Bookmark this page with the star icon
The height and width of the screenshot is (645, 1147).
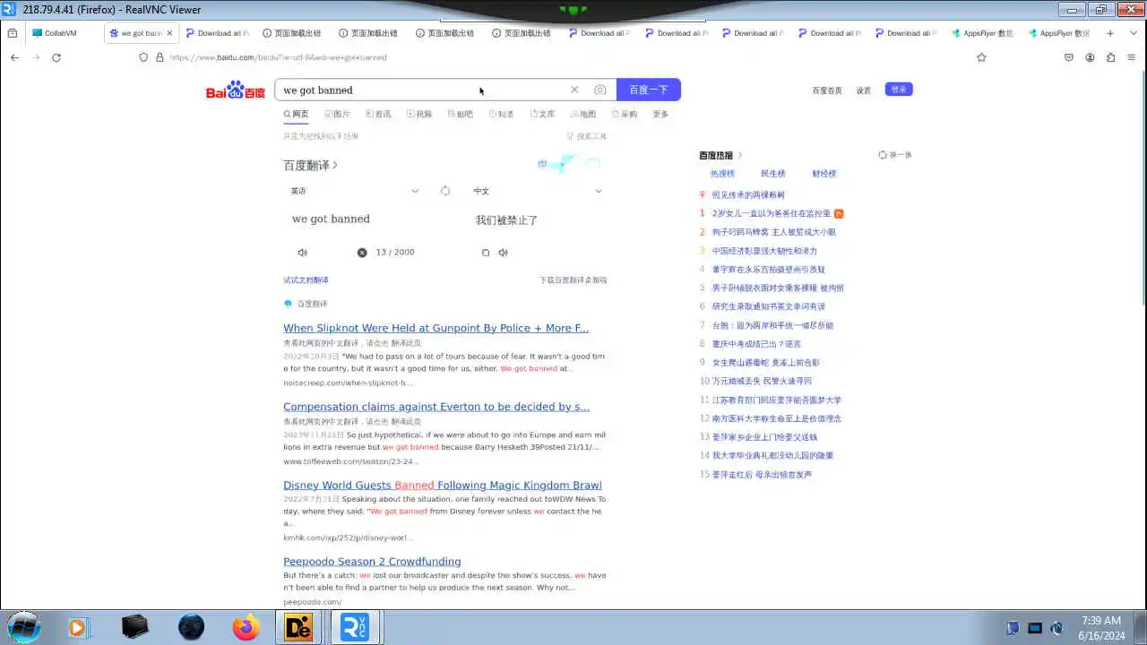pos(981,57)
